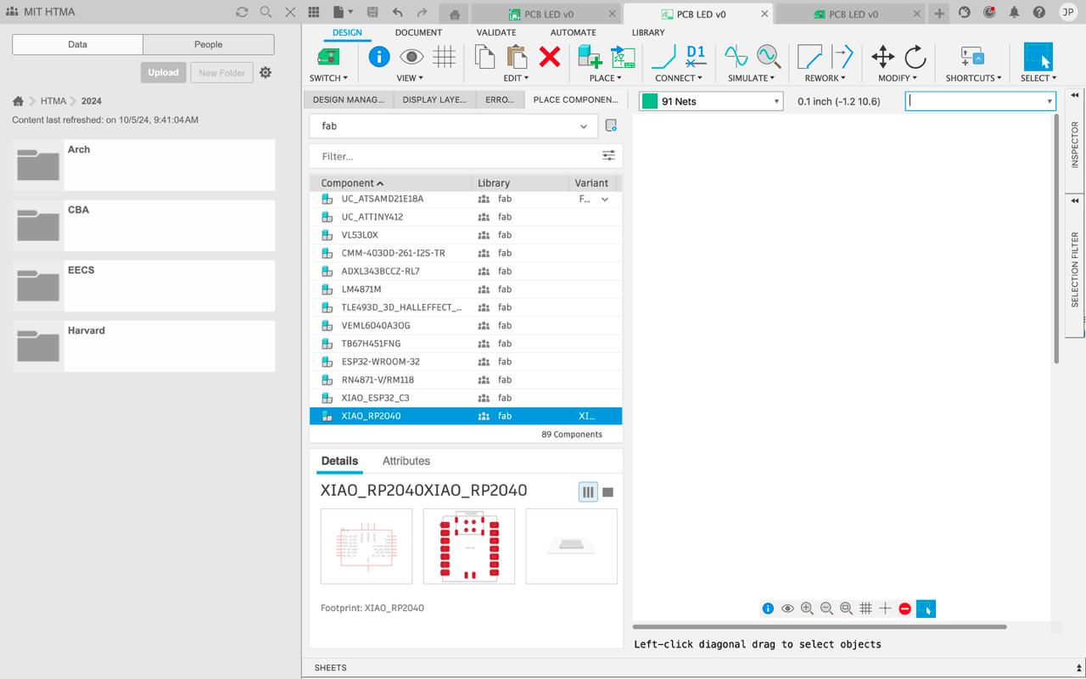
Task: Click the red X delete tool icon
Action: click(x=550, y=57)
